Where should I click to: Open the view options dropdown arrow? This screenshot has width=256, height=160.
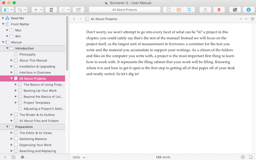click(x=12, y=10)
